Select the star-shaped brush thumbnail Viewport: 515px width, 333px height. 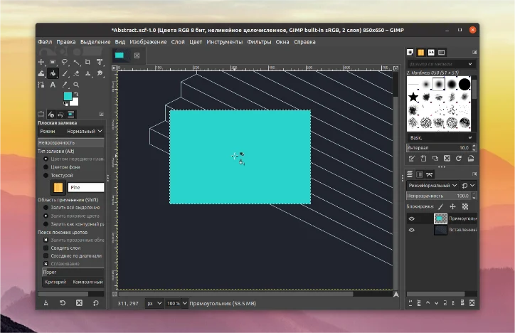coord(413,97)
